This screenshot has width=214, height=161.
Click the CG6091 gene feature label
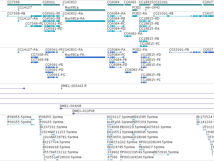(49, 2)
